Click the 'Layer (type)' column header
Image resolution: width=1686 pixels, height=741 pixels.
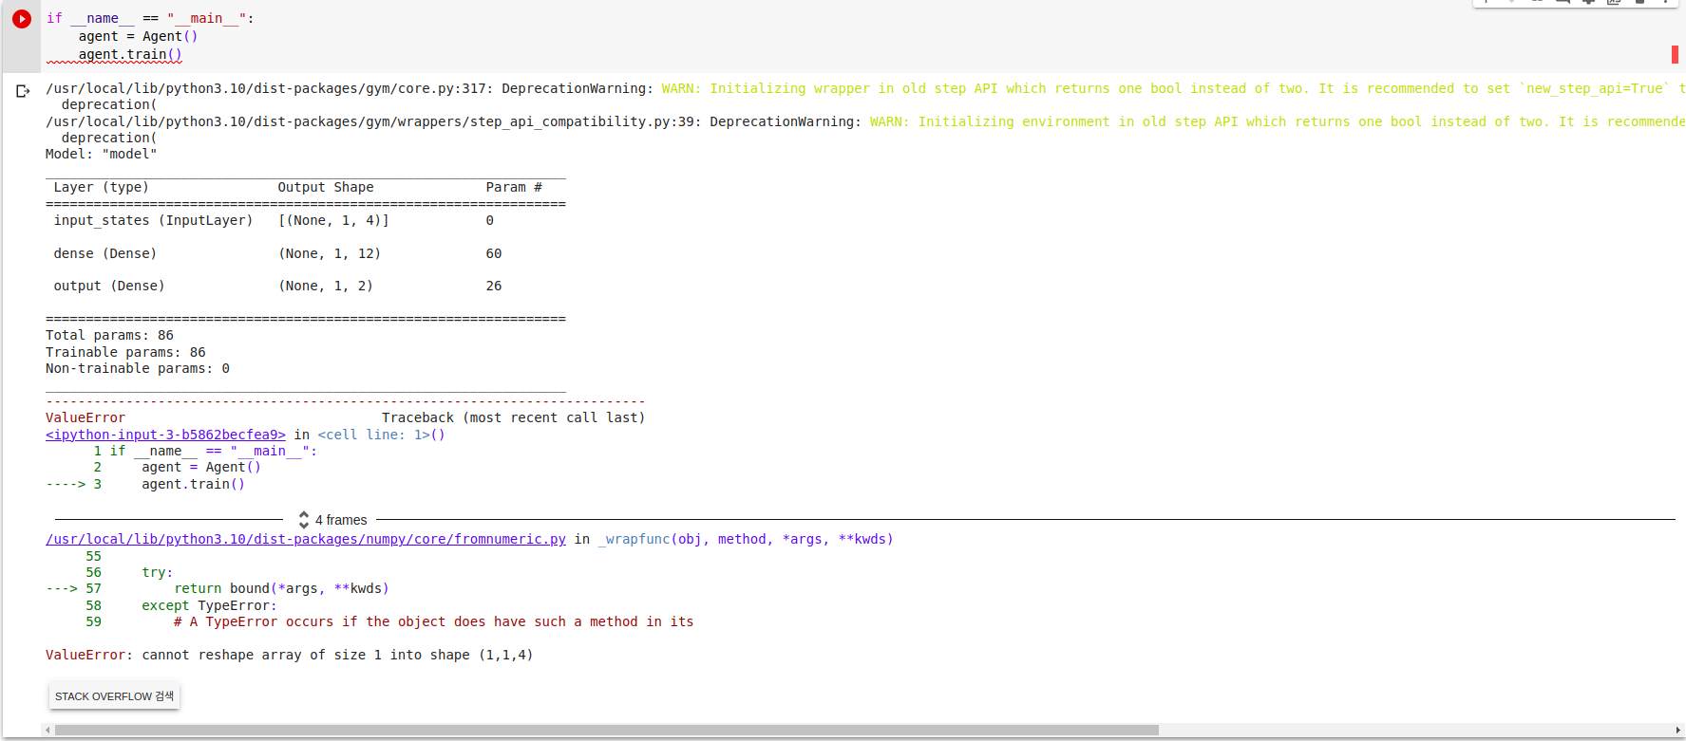pyautogui.click(x=102, y=187)
